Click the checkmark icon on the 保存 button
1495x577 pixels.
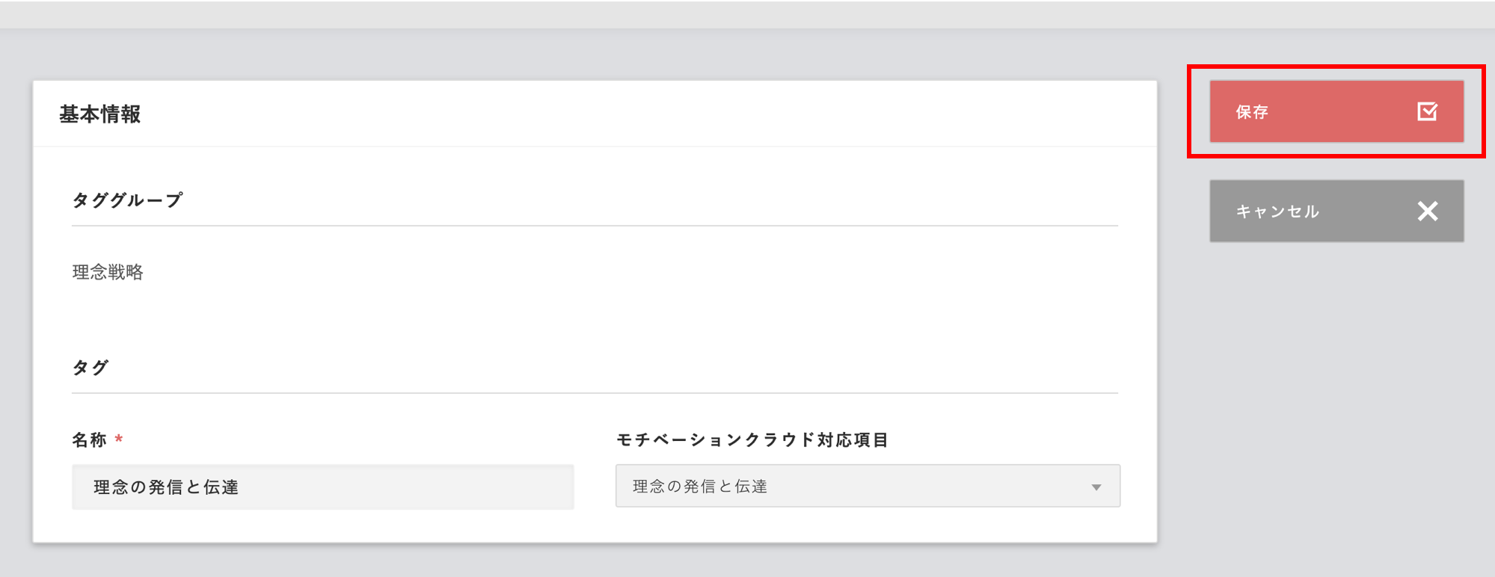coord(1427,111)
